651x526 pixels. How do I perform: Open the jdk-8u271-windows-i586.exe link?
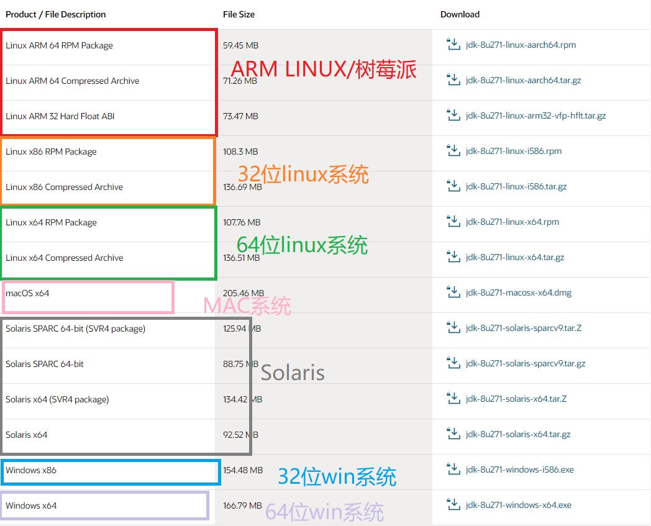(520, 470)
